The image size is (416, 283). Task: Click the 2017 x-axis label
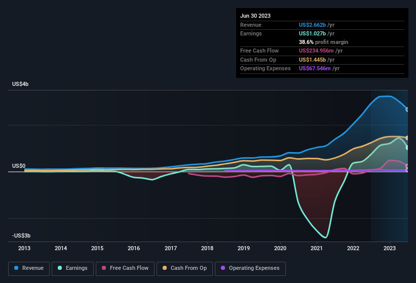point(171,248)
